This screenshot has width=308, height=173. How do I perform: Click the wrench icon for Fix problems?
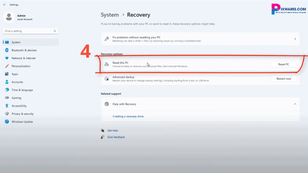(107, 39)
